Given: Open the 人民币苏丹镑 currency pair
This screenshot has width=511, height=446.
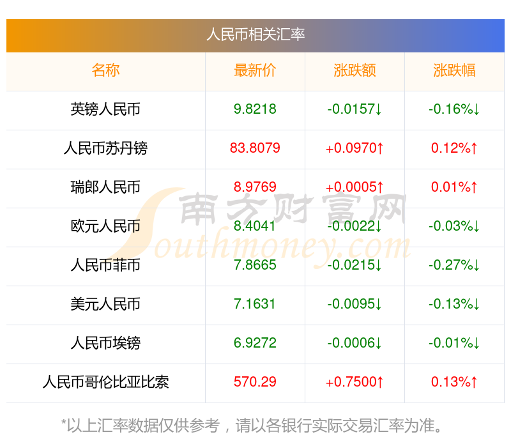Looking at the screenshot, I should pos(105,148).
